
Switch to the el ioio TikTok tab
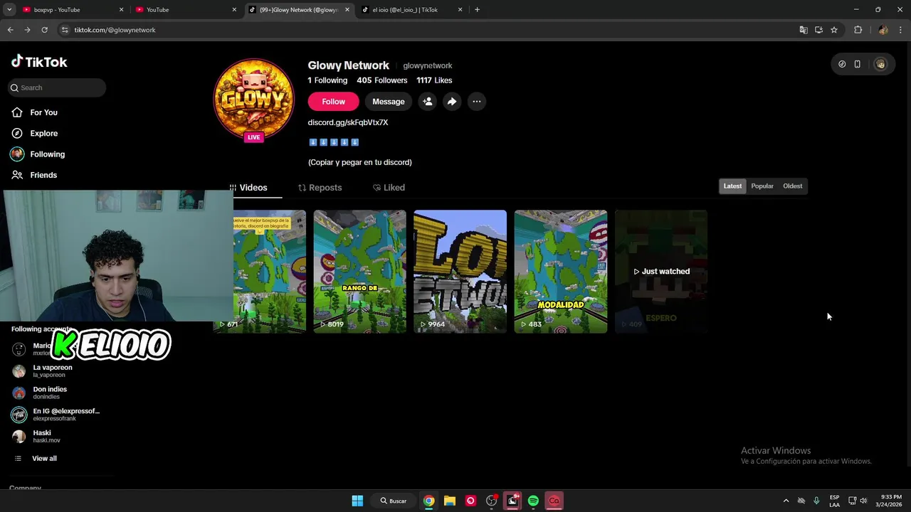point(411,10)
